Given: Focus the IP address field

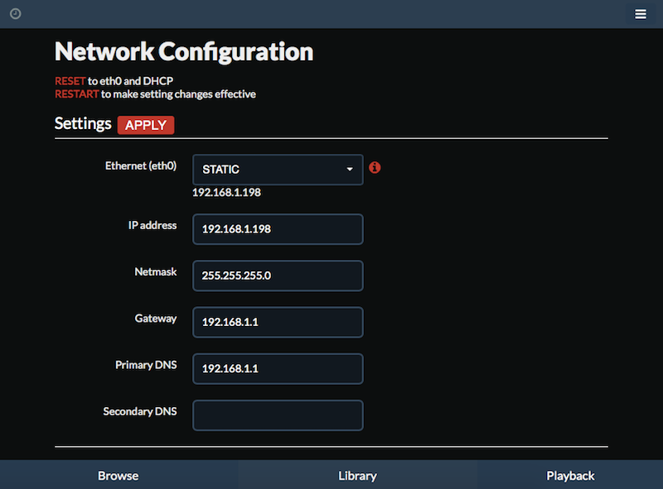Looking at the screenshot, I should pyautogui.click(x=278, y=229).
